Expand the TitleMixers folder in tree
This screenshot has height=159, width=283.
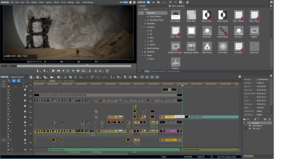pos(142,52)
